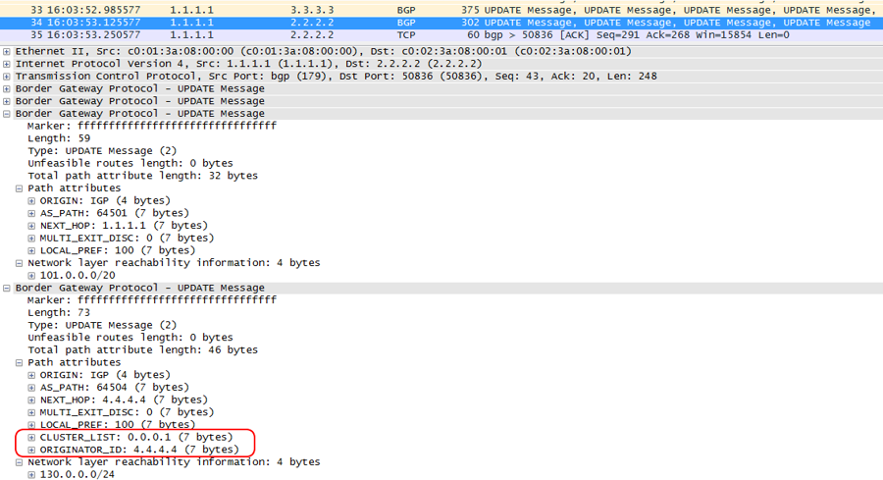The height and width of the screenshot is (480, 883).
Task: Select Total path attribute length: 32 bytes
Action: point(142,176)
